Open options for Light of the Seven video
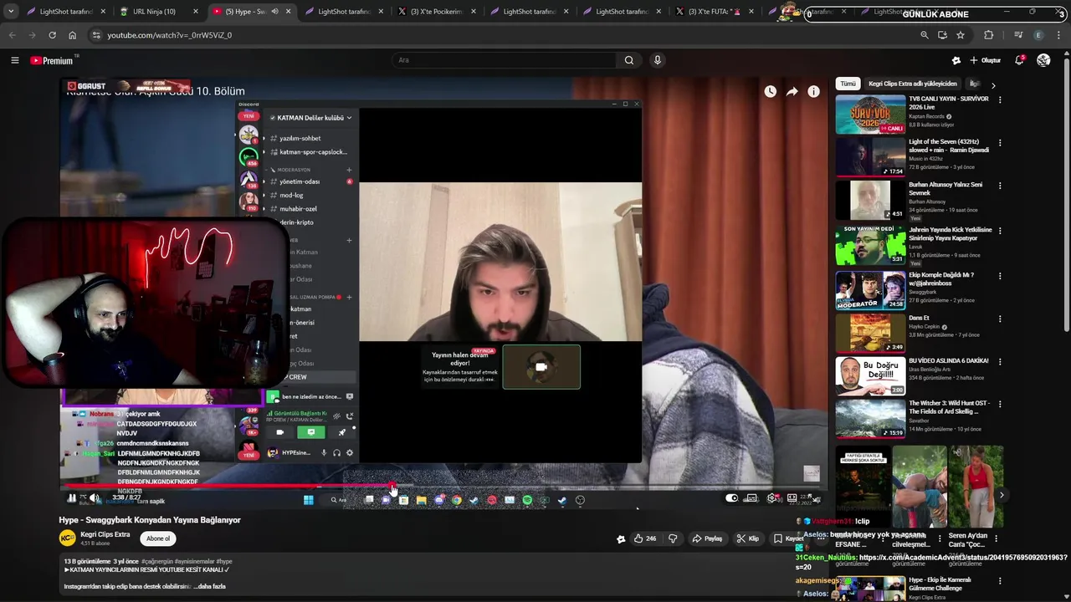The width and height of the screenshot is (1071, 602). [999, 143]
